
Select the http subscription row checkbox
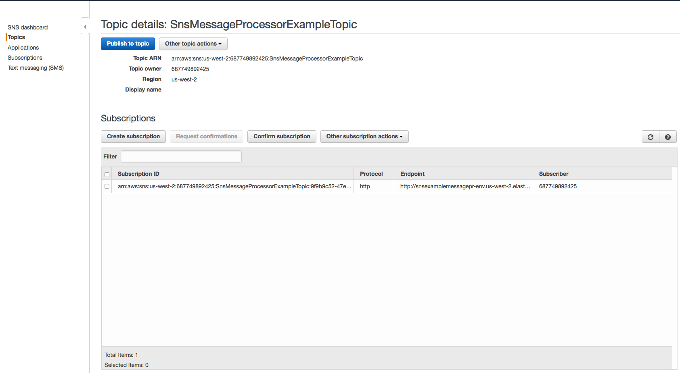click(107, 186)
